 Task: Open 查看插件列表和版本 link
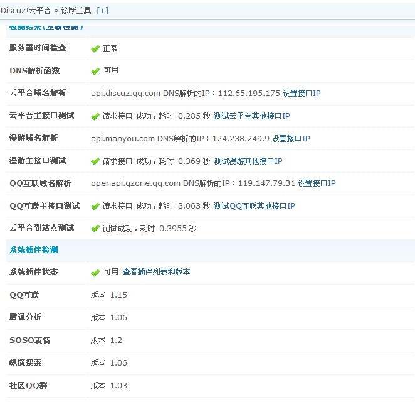click(x=156, y=272)
